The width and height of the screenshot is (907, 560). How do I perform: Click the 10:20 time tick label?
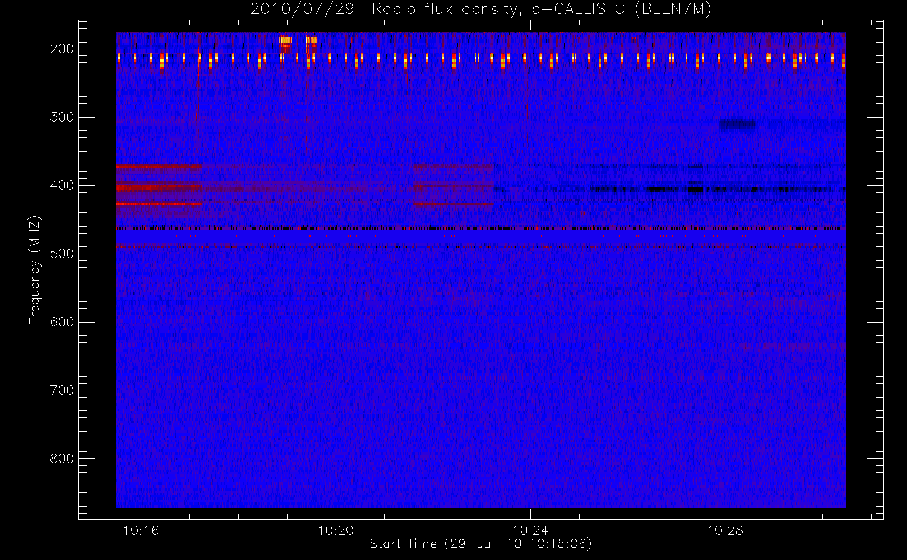(x=336, y=530)
